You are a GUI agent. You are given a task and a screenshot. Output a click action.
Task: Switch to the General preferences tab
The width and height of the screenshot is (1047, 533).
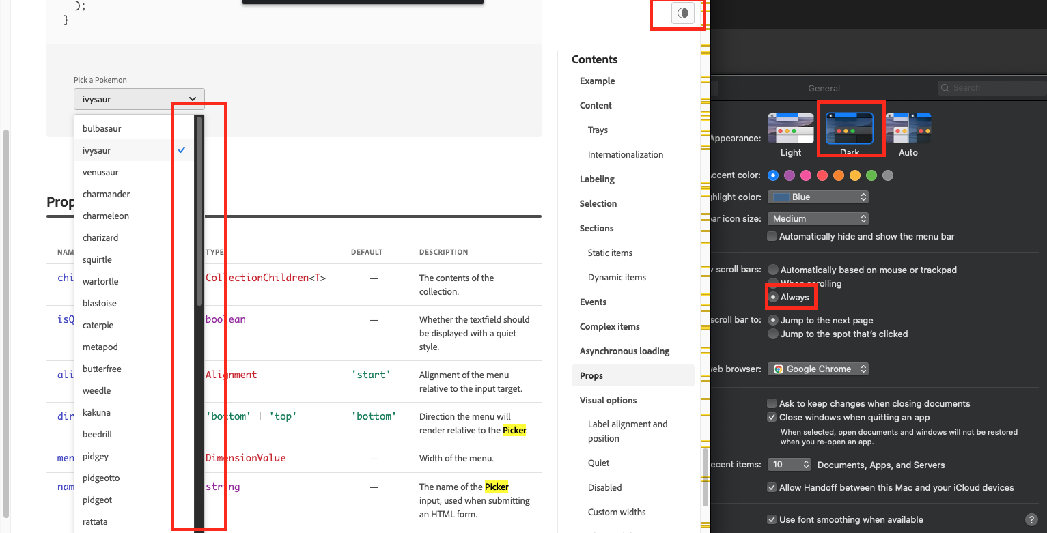[824, 88]
